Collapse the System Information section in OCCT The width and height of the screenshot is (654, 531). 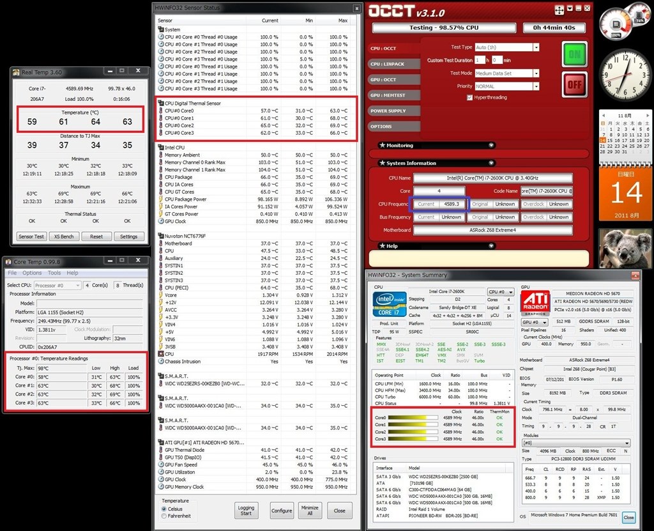pos(491,163)
